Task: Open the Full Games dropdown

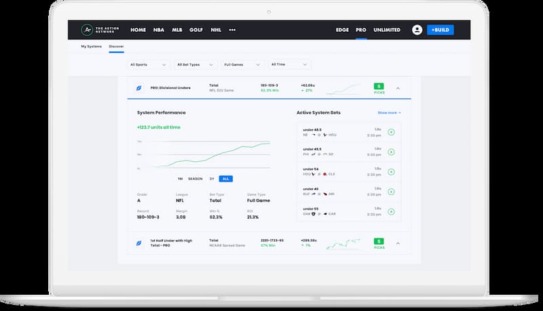Action: [x=242, y=64]
